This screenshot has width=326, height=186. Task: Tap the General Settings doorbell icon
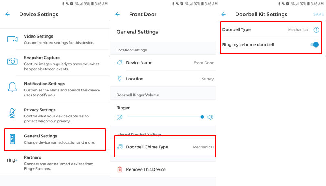tap(12, 139)
